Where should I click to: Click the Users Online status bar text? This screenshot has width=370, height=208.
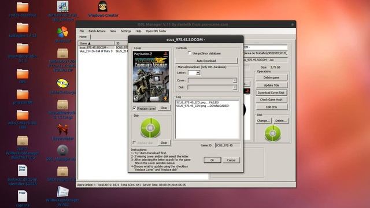86,185
